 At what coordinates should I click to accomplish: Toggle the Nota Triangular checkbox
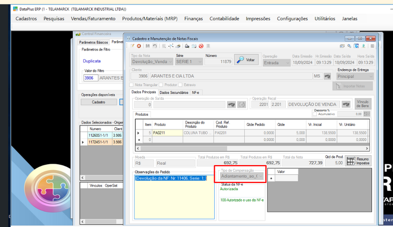click(x=132, y=85)
